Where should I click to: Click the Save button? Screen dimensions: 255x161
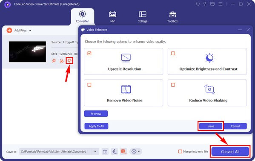pos(211,126)
